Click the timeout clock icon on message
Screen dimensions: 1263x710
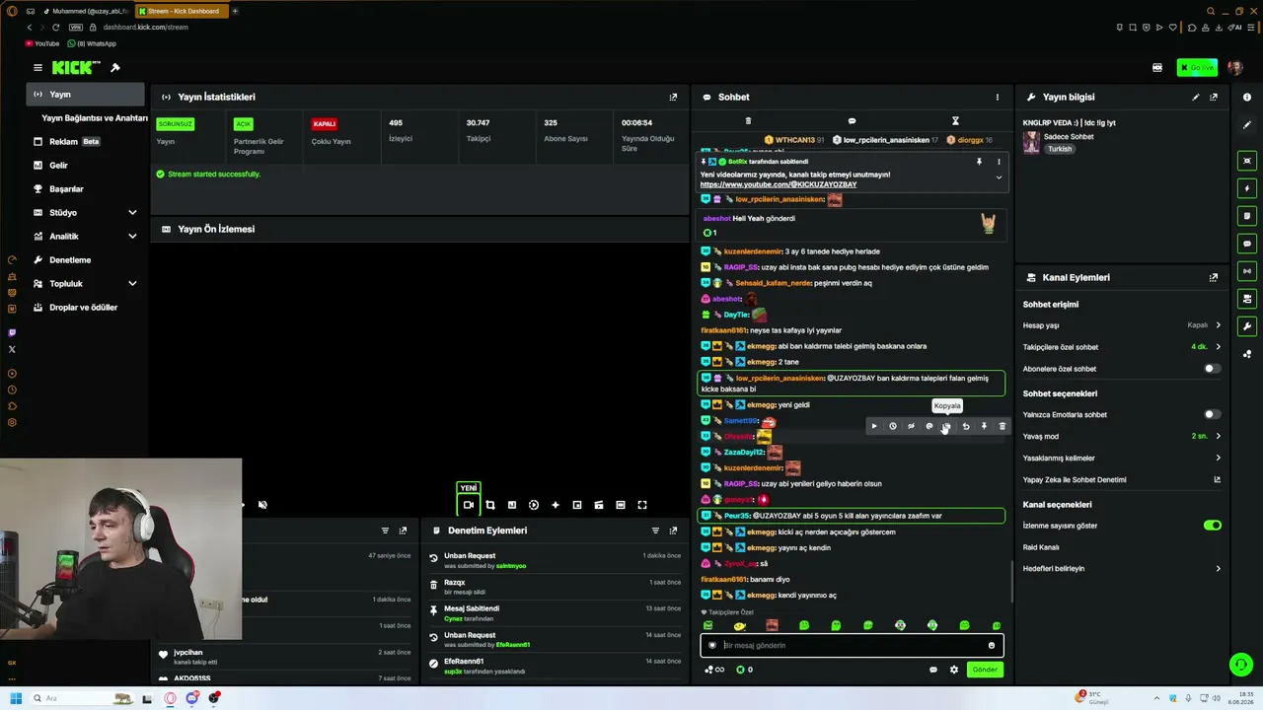(x=892, y=426)
